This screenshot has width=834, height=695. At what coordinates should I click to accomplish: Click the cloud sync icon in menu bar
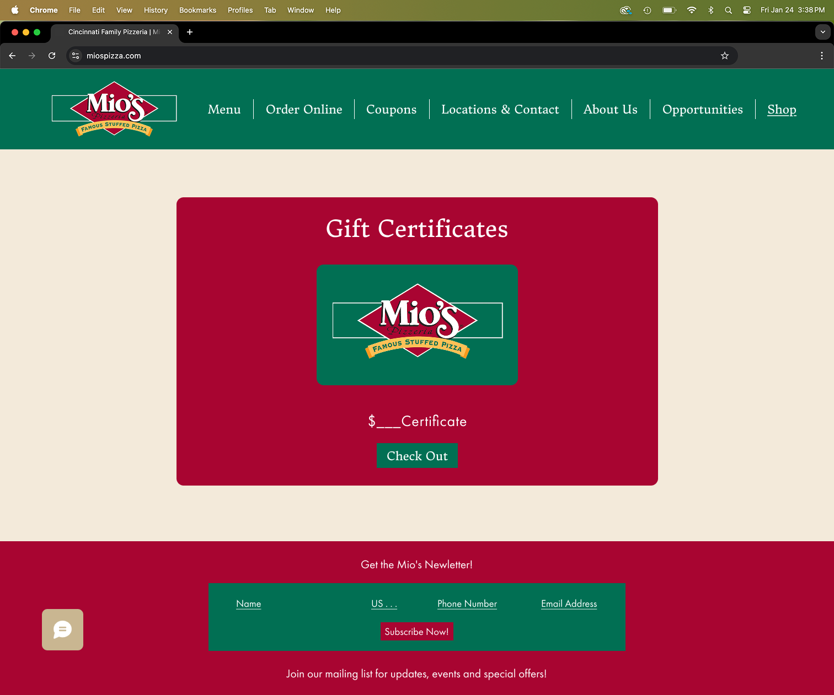point(625,10)
